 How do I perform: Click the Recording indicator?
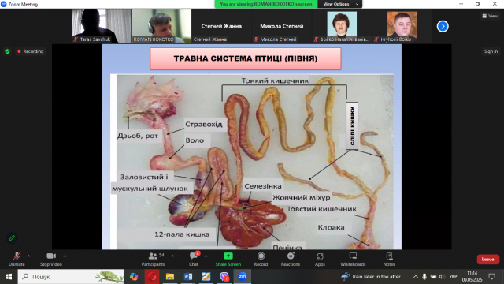click(31, 51)
